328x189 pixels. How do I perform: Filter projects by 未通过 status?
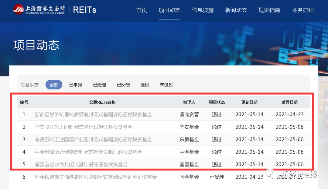point(166,85)
